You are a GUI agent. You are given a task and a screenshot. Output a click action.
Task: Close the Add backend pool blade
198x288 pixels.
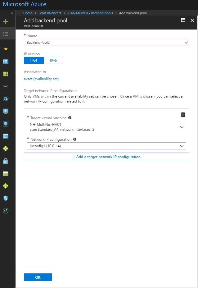192,20
